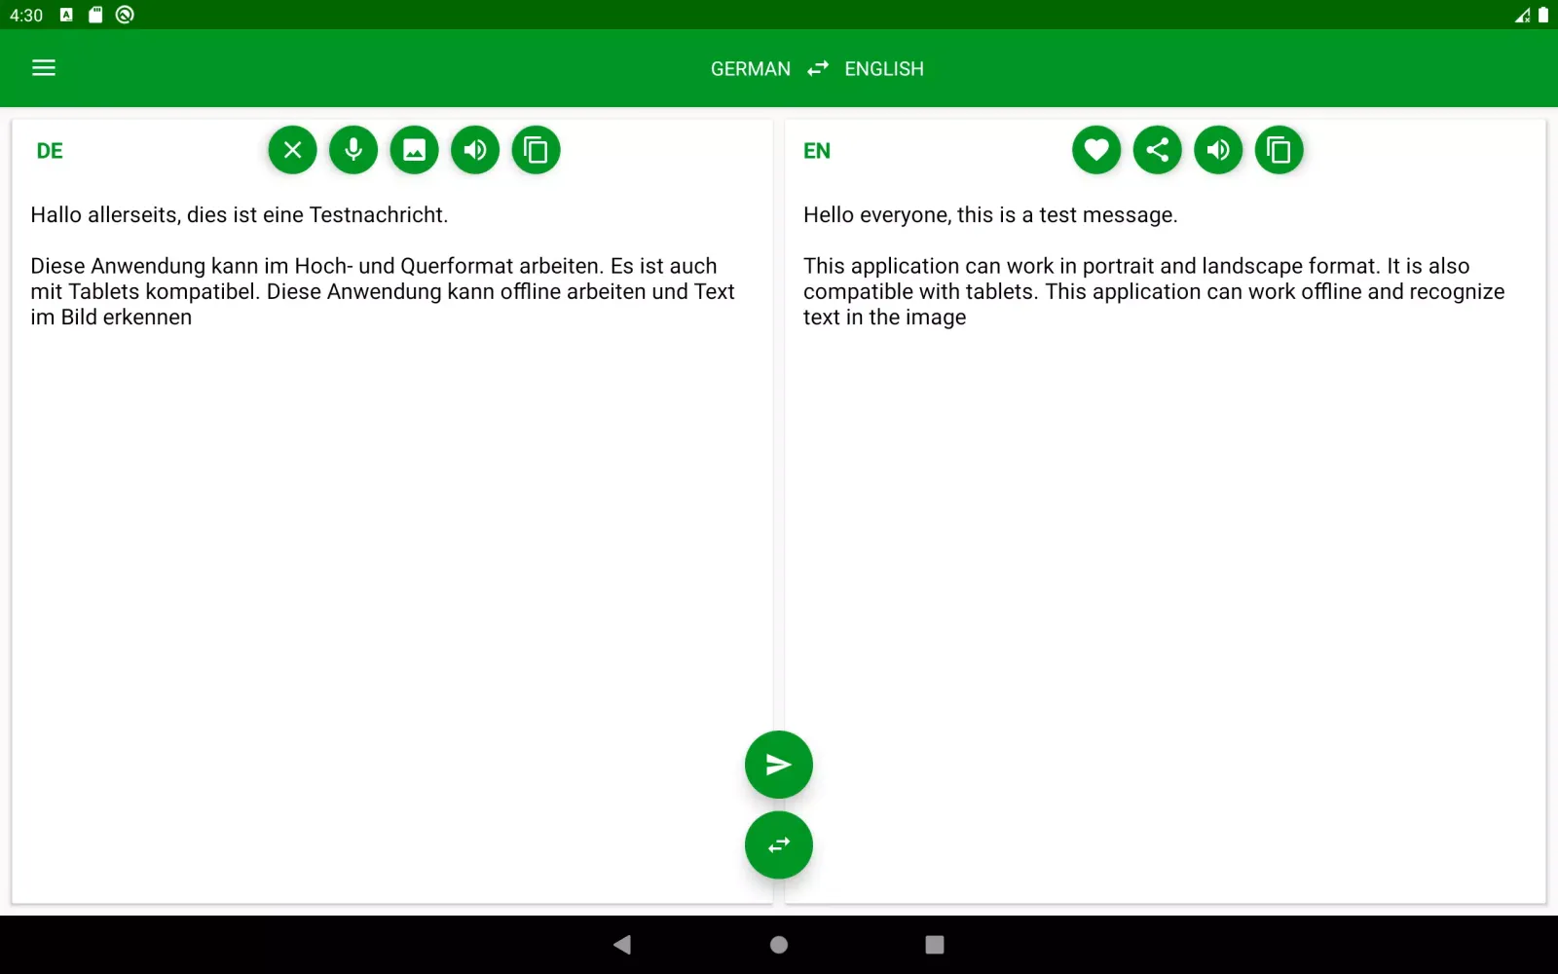Select ENGLISH target language
Image resolution: width=1558 pixels, height=974 pixels.
884,69
